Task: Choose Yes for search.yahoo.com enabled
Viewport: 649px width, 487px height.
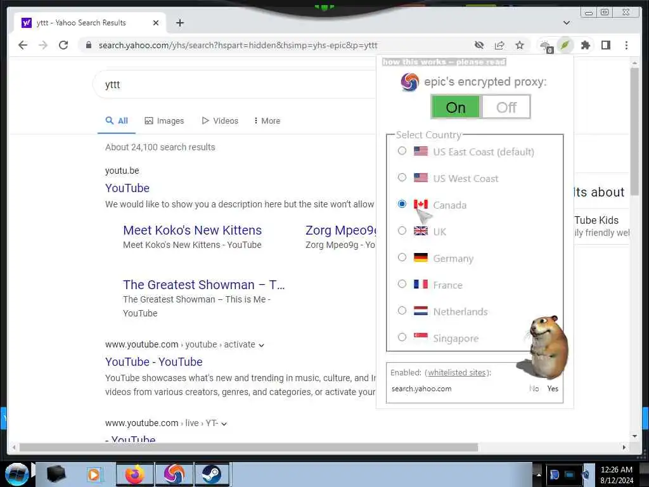Action: (x=553, y=389)
